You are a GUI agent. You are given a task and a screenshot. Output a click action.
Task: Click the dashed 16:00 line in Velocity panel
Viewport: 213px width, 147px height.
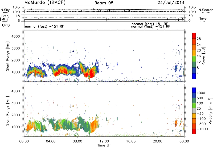click(131, 111)
